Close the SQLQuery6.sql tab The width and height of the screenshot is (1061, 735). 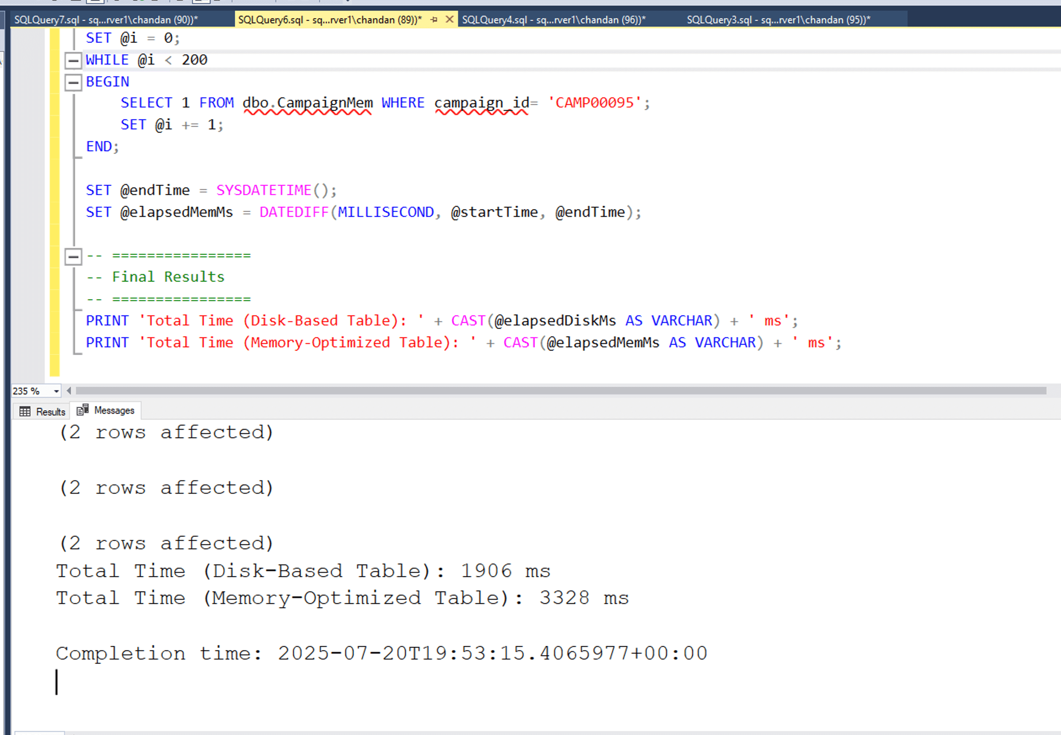point(450,19)
